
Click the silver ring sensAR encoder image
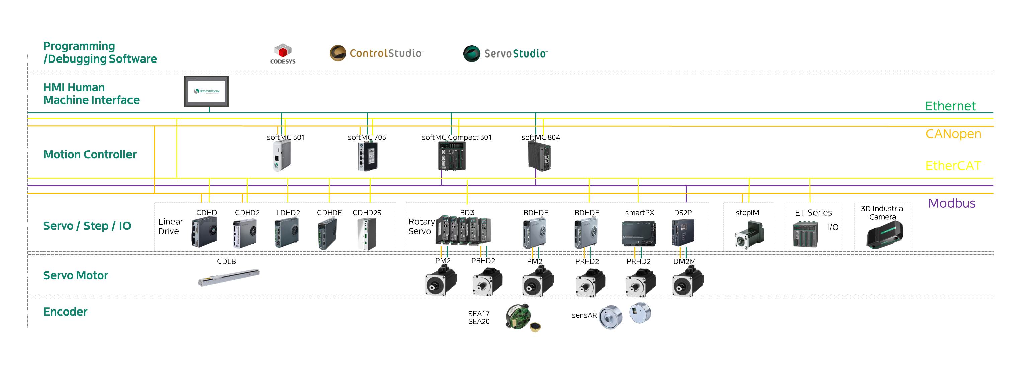point(611,317)
